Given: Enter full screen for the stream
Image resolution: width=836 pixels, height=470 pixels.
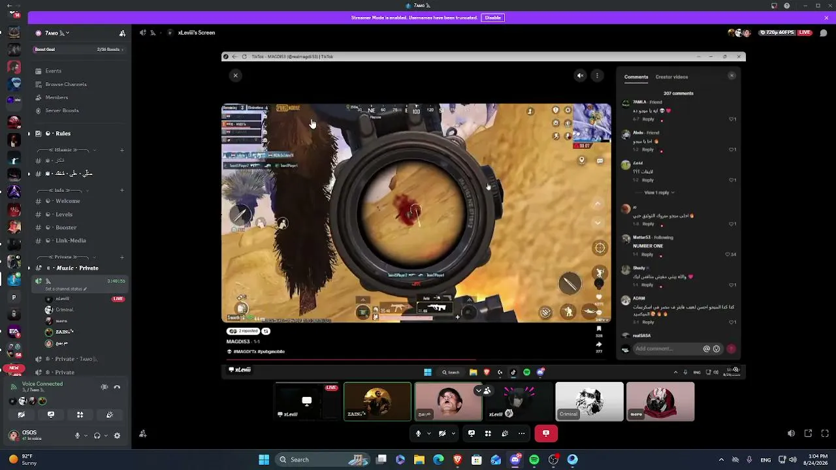Looking at the screenshot, I should tap(825, 433).
